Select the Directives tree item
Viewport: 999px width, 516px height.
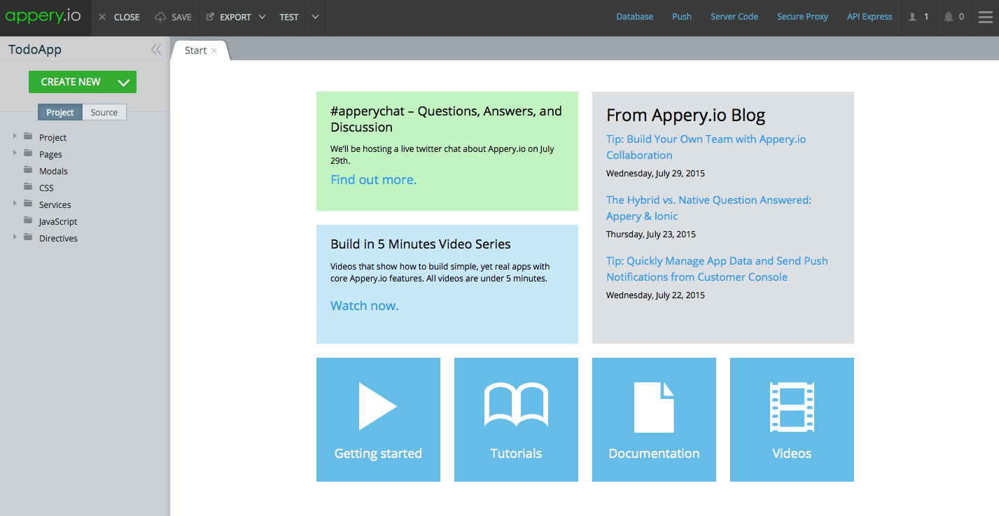coord(58,239)
